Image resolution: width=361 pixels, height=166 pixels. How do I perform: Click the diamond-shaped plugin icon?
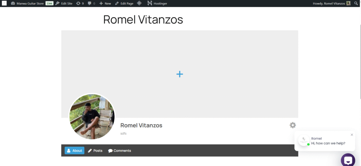139,3
